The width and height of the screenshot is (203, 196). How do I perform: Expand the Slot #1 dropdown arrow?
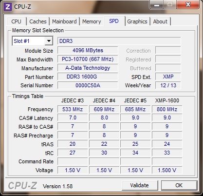49,41
